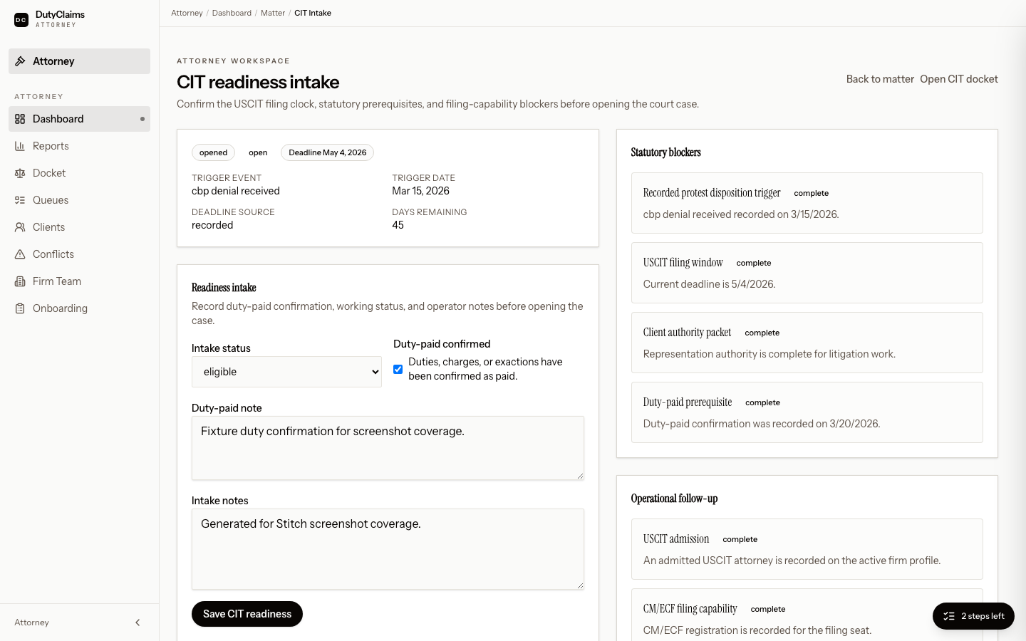Click the Firm Team building icon
The image size is (1026, 641).
tap(20, 281)
